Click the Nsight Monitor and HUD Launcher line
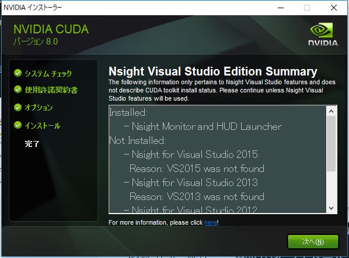The height and width of the screenshot is (258, 349). click(203, 126)
